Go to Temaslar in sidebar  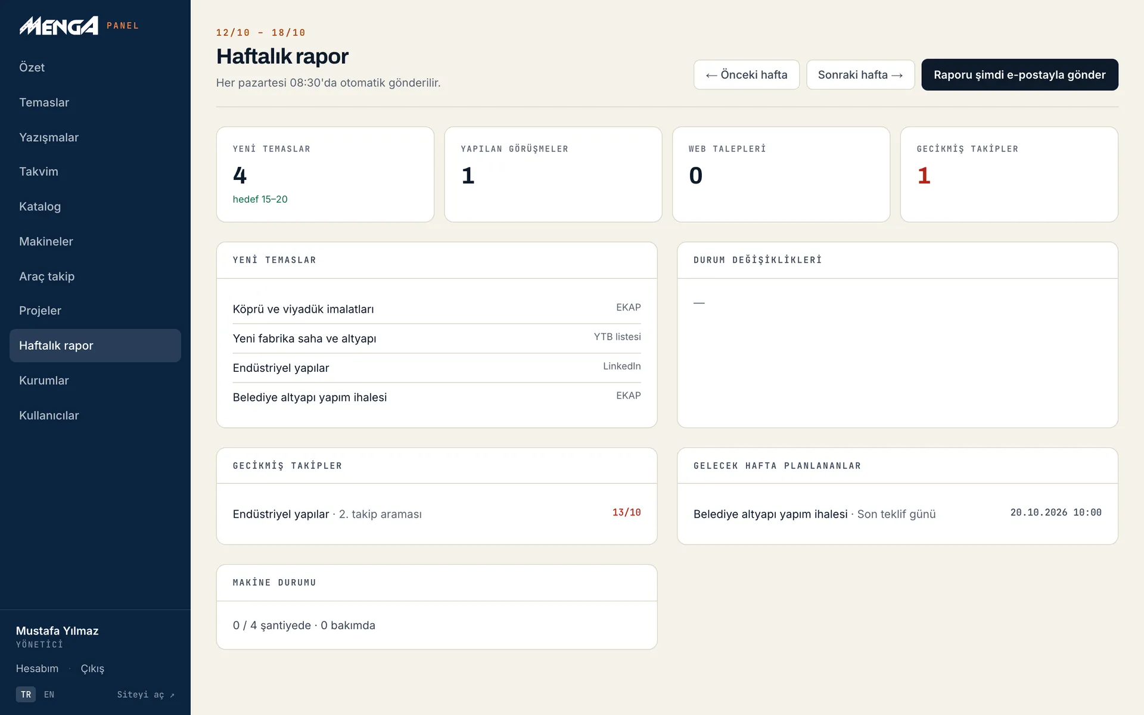pos(95,102)
